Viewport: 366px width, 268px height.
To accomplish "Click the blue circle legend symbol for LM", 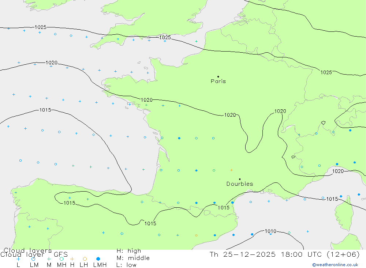I will tap(33, 259).
